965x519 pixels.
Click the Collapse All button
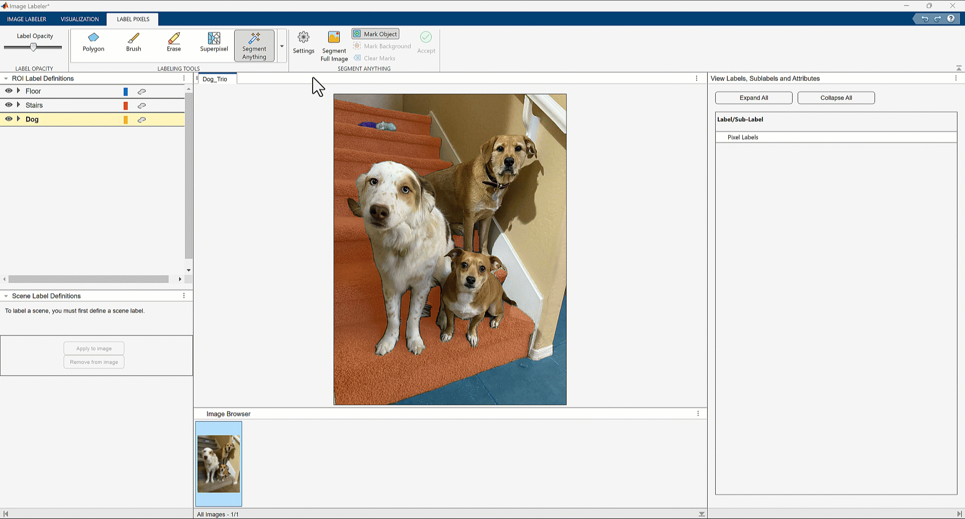pyautogui.click(x=836, y=98)
